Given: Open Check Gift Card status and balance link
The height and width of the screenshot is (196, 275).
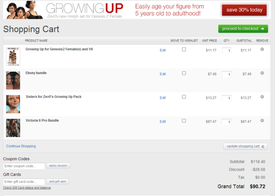Looking at the screenshot, I should pos(27,188).
